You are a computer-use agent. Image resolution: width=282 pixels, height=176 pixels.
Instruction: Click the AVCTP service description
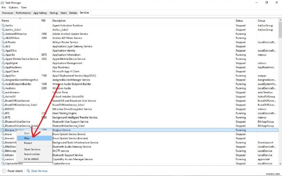60,151
